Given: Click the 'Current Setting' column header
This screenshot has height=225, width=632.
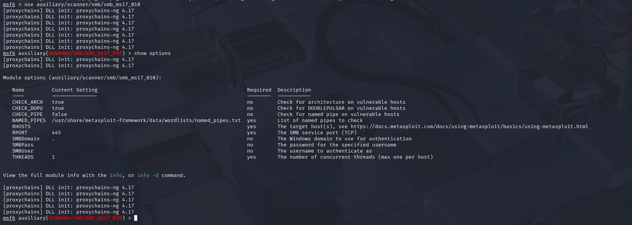Looking at the screenshot, I should tap(75, 90).
